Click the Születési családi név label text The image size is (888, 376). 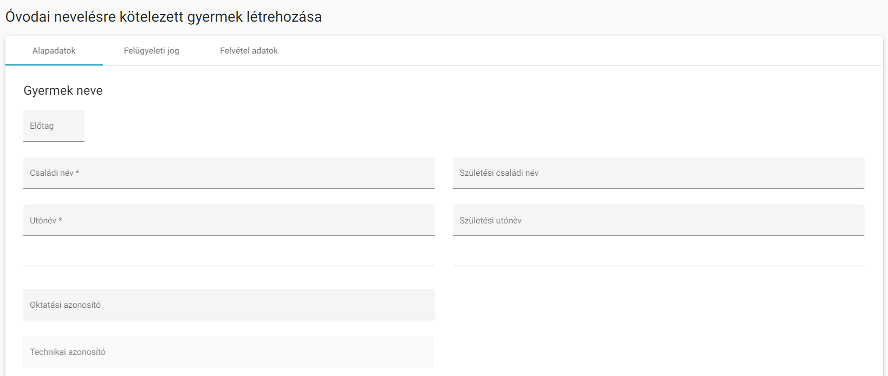499,173
